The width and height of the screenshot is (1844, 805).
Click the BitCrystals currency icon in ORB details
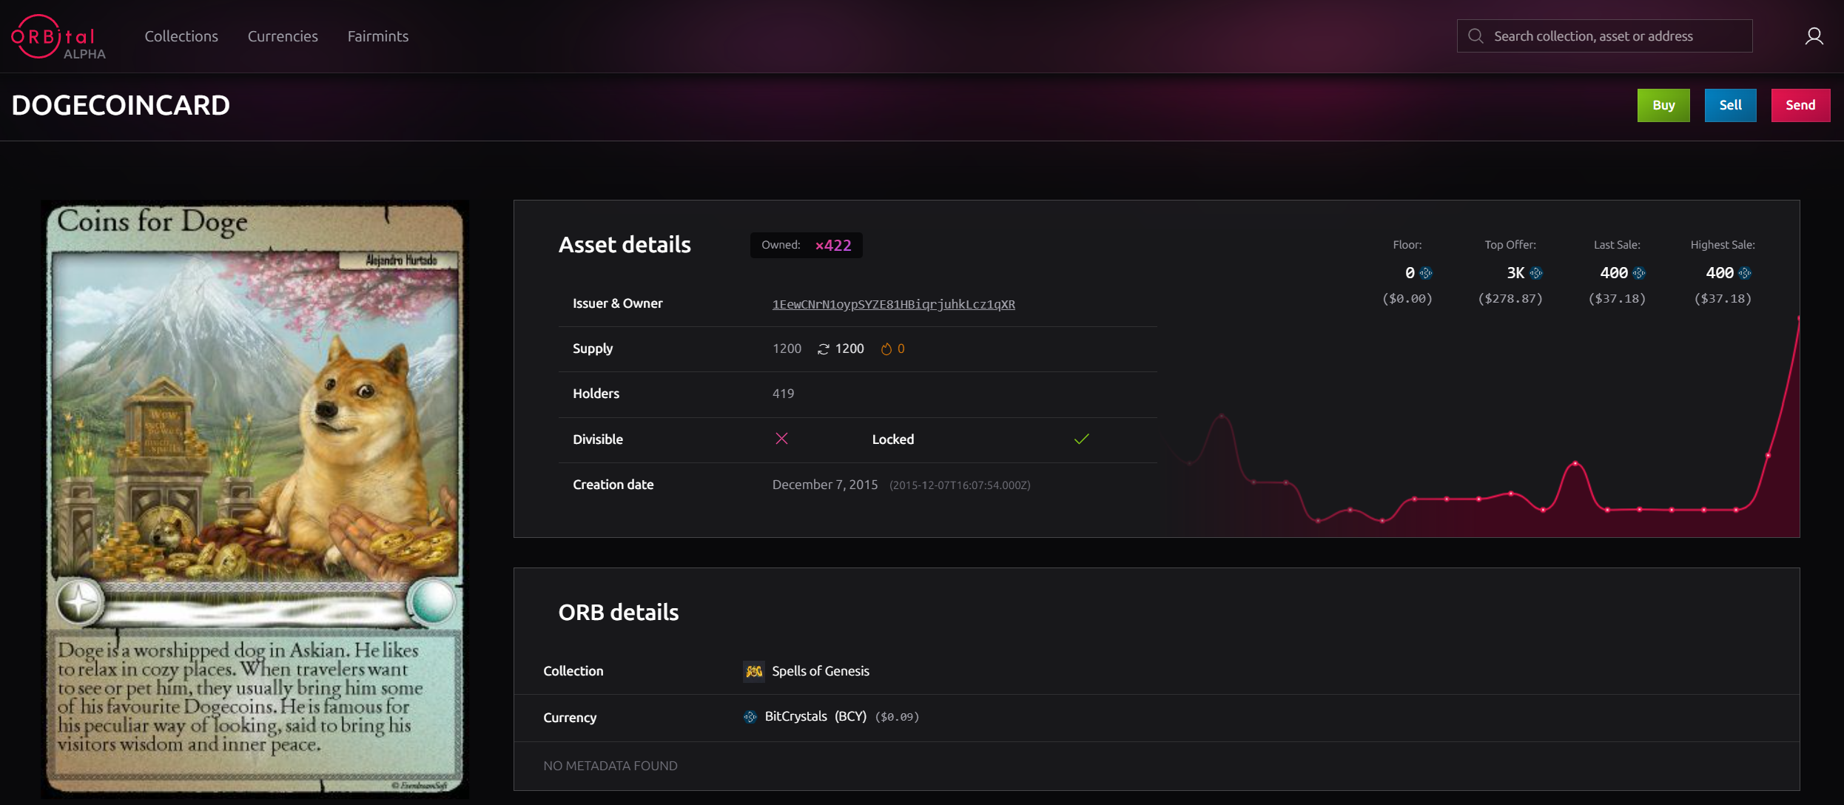coord(750,717)
